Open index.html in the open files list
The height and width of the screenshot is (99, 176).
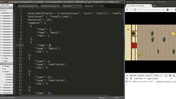pyautogui.click(x=5, y=5)
